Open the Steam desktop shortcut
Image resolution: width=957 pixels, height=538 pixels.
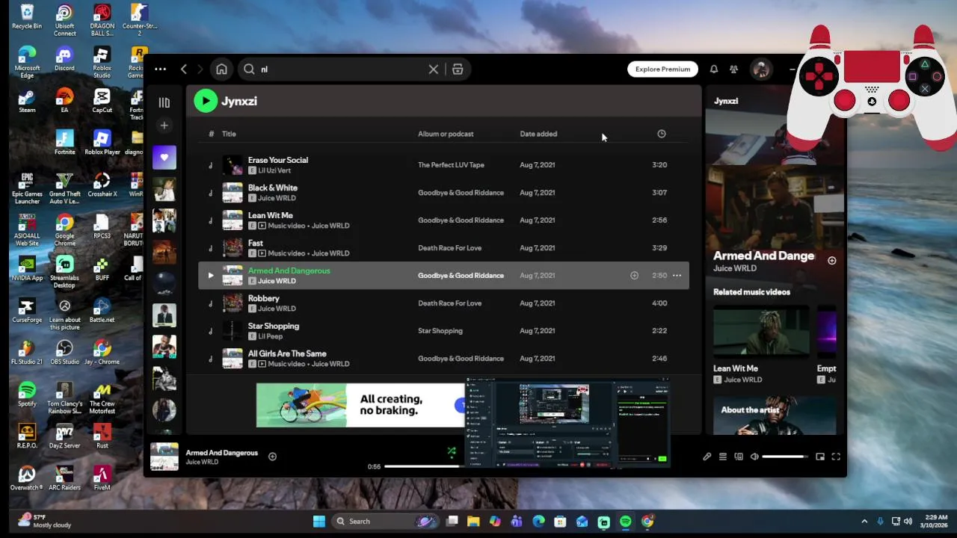pos(27,101)
